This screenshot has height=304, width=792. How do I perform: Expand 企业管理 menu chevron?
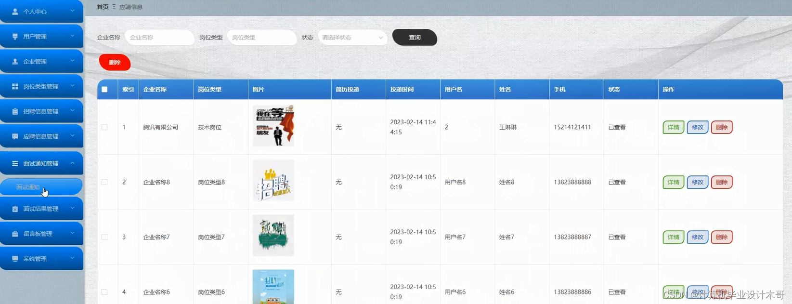tap(72, 61)
